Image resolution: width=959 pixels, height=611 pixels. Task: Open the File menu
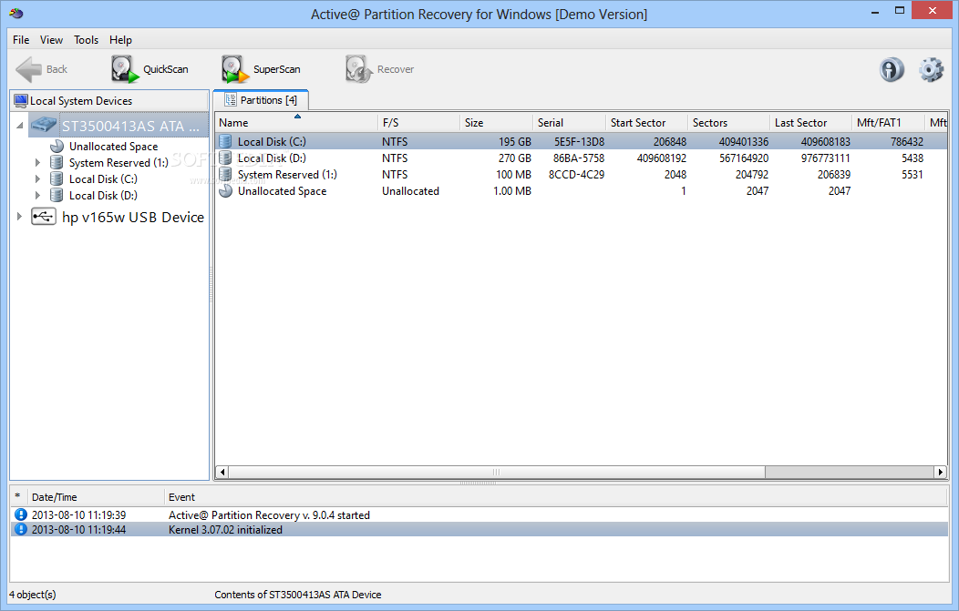(21, 40)
